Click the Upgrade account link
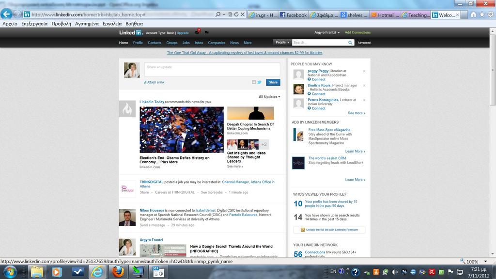This screenshot has width=496, height=279. (x=183, y=33)
